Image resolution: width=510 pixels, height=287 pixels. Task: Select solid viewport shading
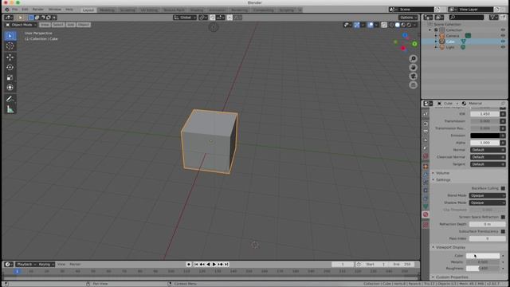point(398,25)
